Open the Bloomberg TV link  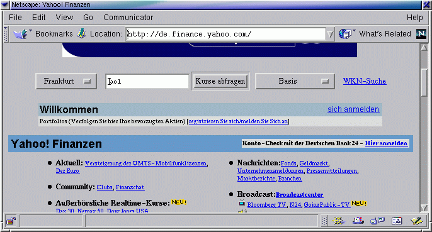coord(267,205)
